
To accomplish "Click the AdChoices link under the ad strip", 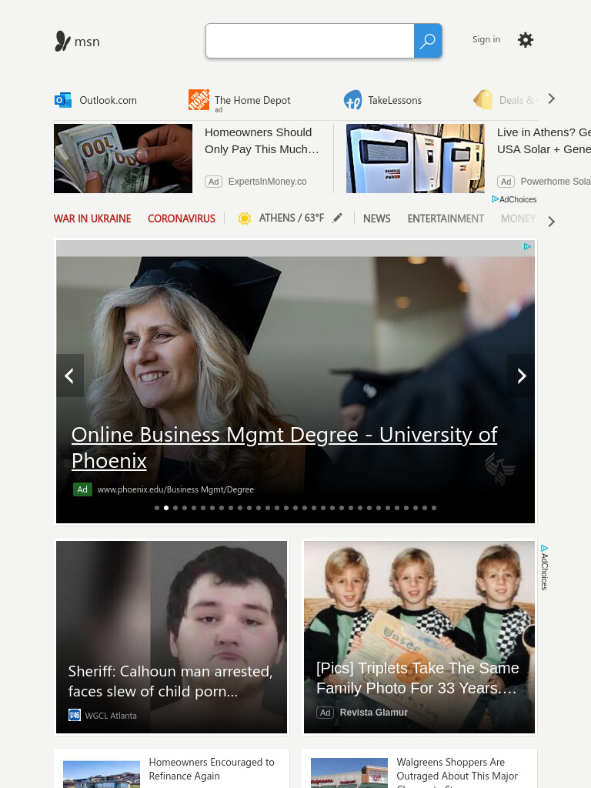I will (514, 199).
